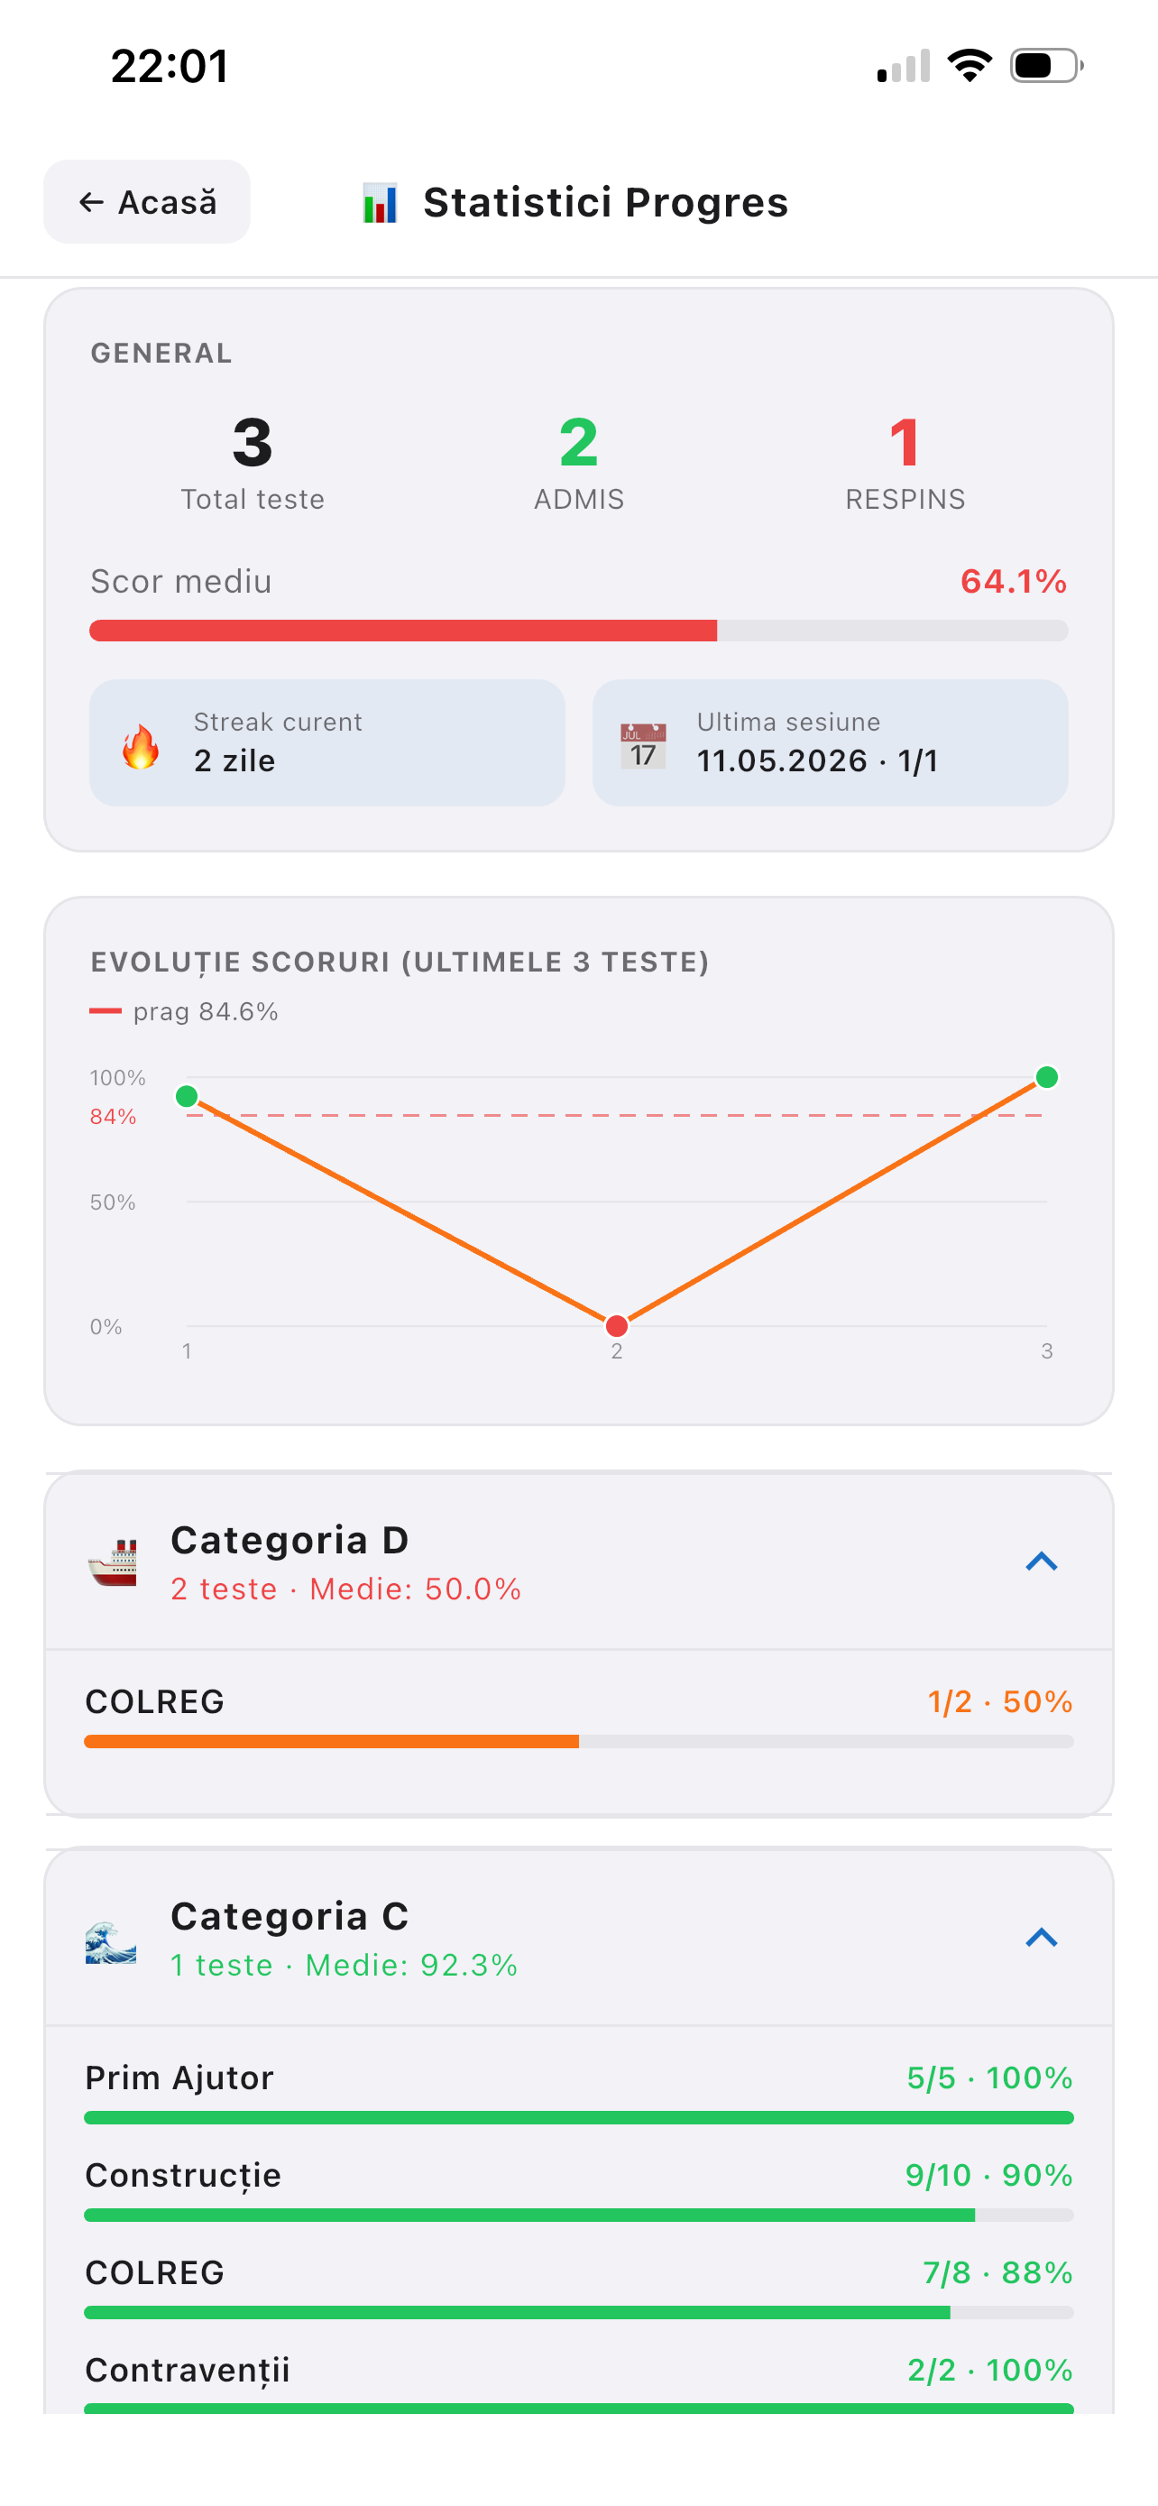Tap the calendar icon in Ultima sesiune
Screen dimensions: 1158x2506
tap(644, 746)
